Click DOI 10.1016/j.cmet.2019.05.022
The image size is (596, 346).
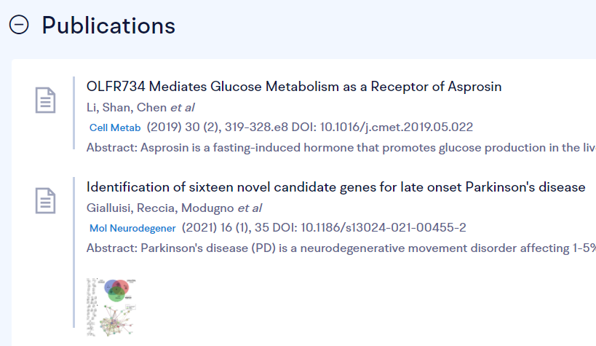click(382, 127)
